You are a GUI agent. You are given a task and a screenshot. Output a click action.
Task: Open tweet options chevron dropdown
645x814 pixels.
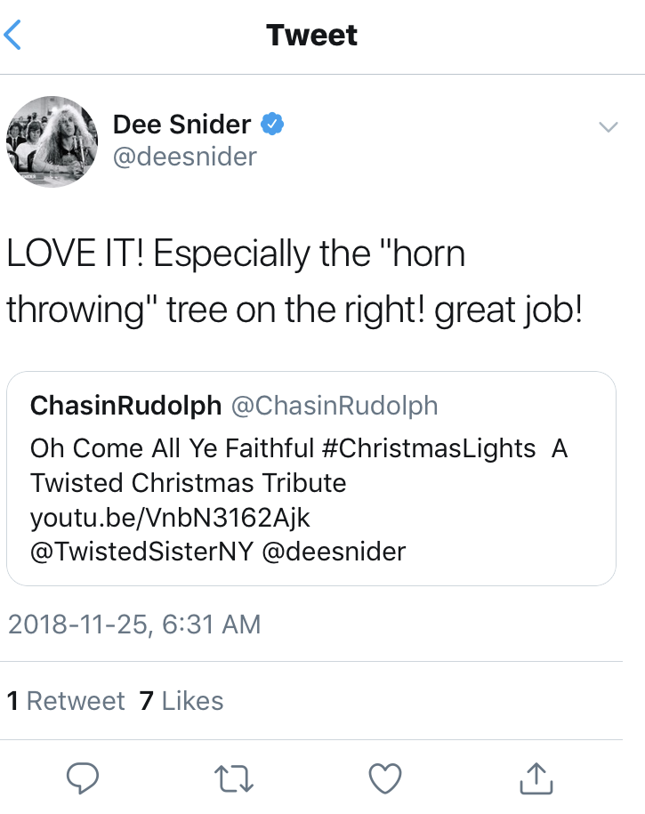pos(608,127)
